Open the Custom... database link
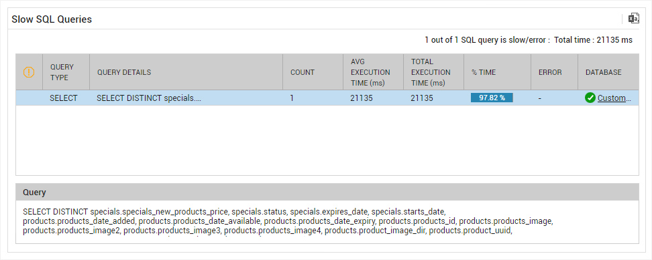 pyautogui.click(x=614, y=98)
